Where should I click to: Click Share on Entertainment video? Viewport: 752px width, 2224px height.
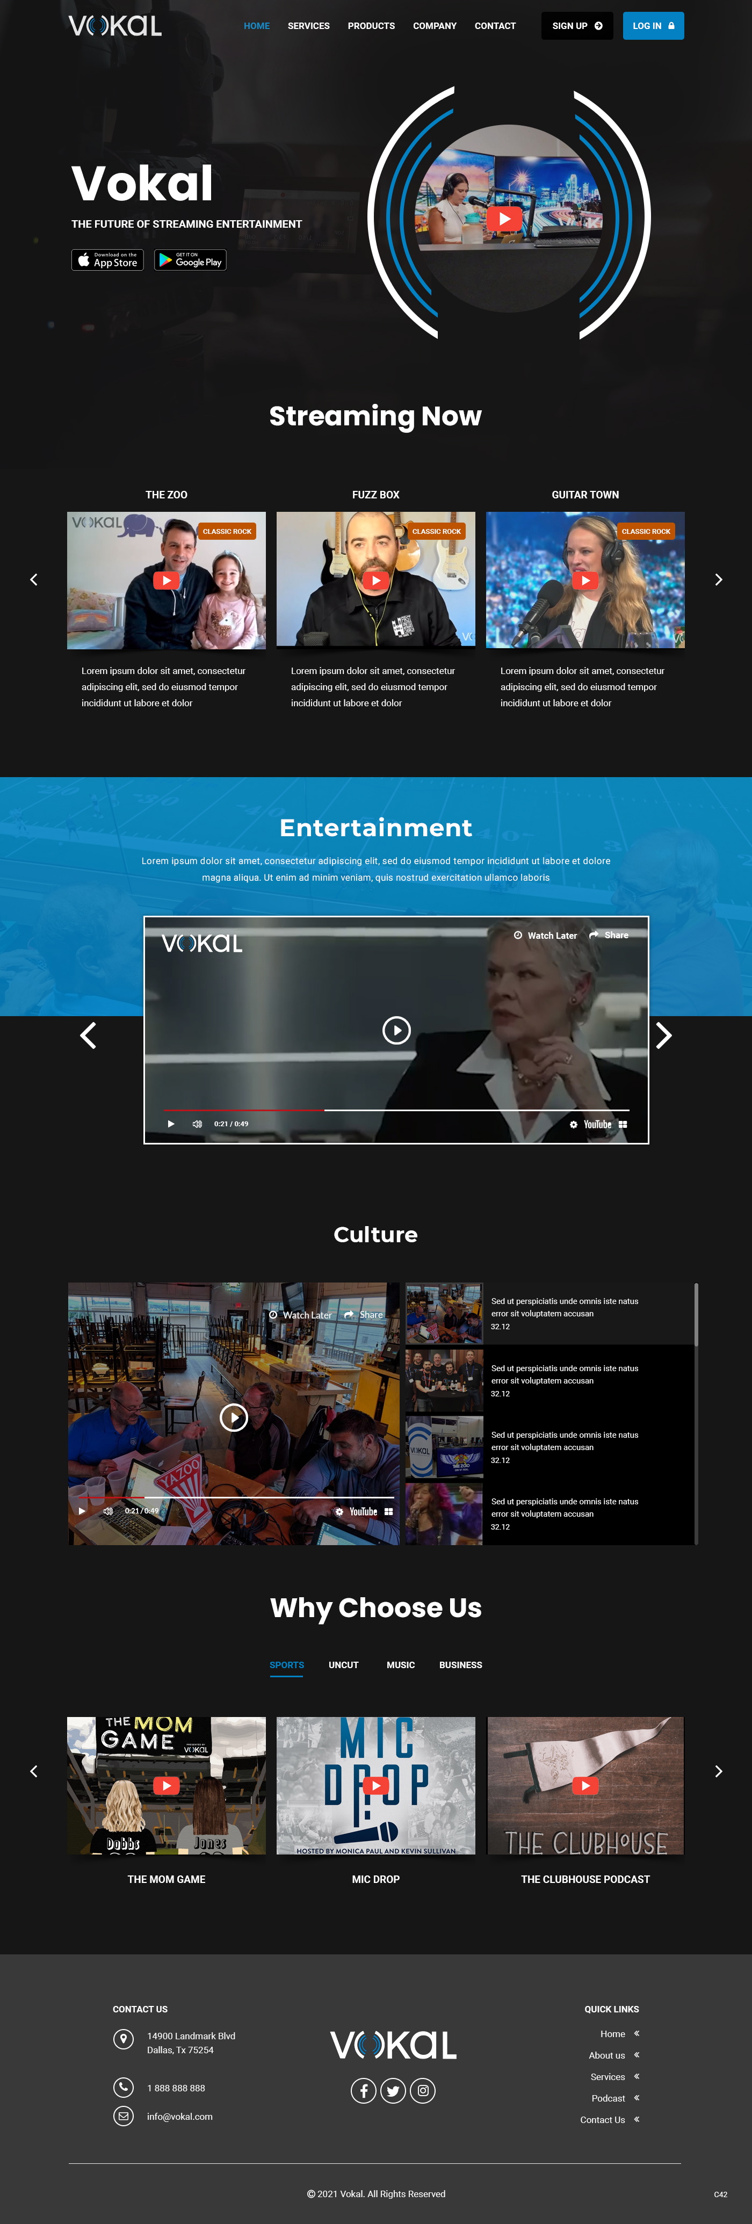609,935
